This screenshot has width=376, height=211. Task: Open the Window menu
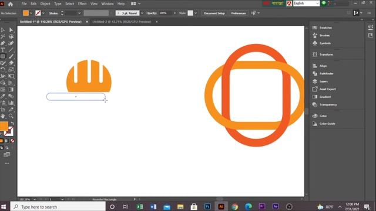pos(107,4)
